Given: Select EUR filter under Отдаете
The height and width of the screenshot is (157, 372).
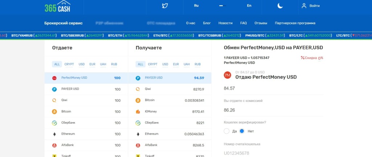Looking at the screenshot, I should (92, 64).
